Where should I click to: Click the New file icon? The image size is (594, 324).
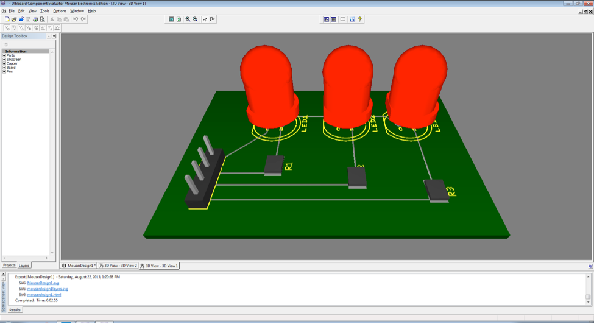point(7,19)
